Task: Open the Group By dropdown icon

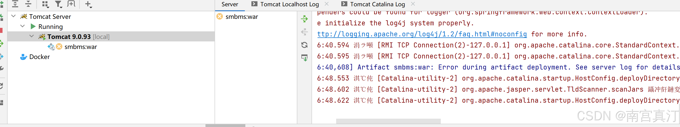Action: tap(45, 4)
